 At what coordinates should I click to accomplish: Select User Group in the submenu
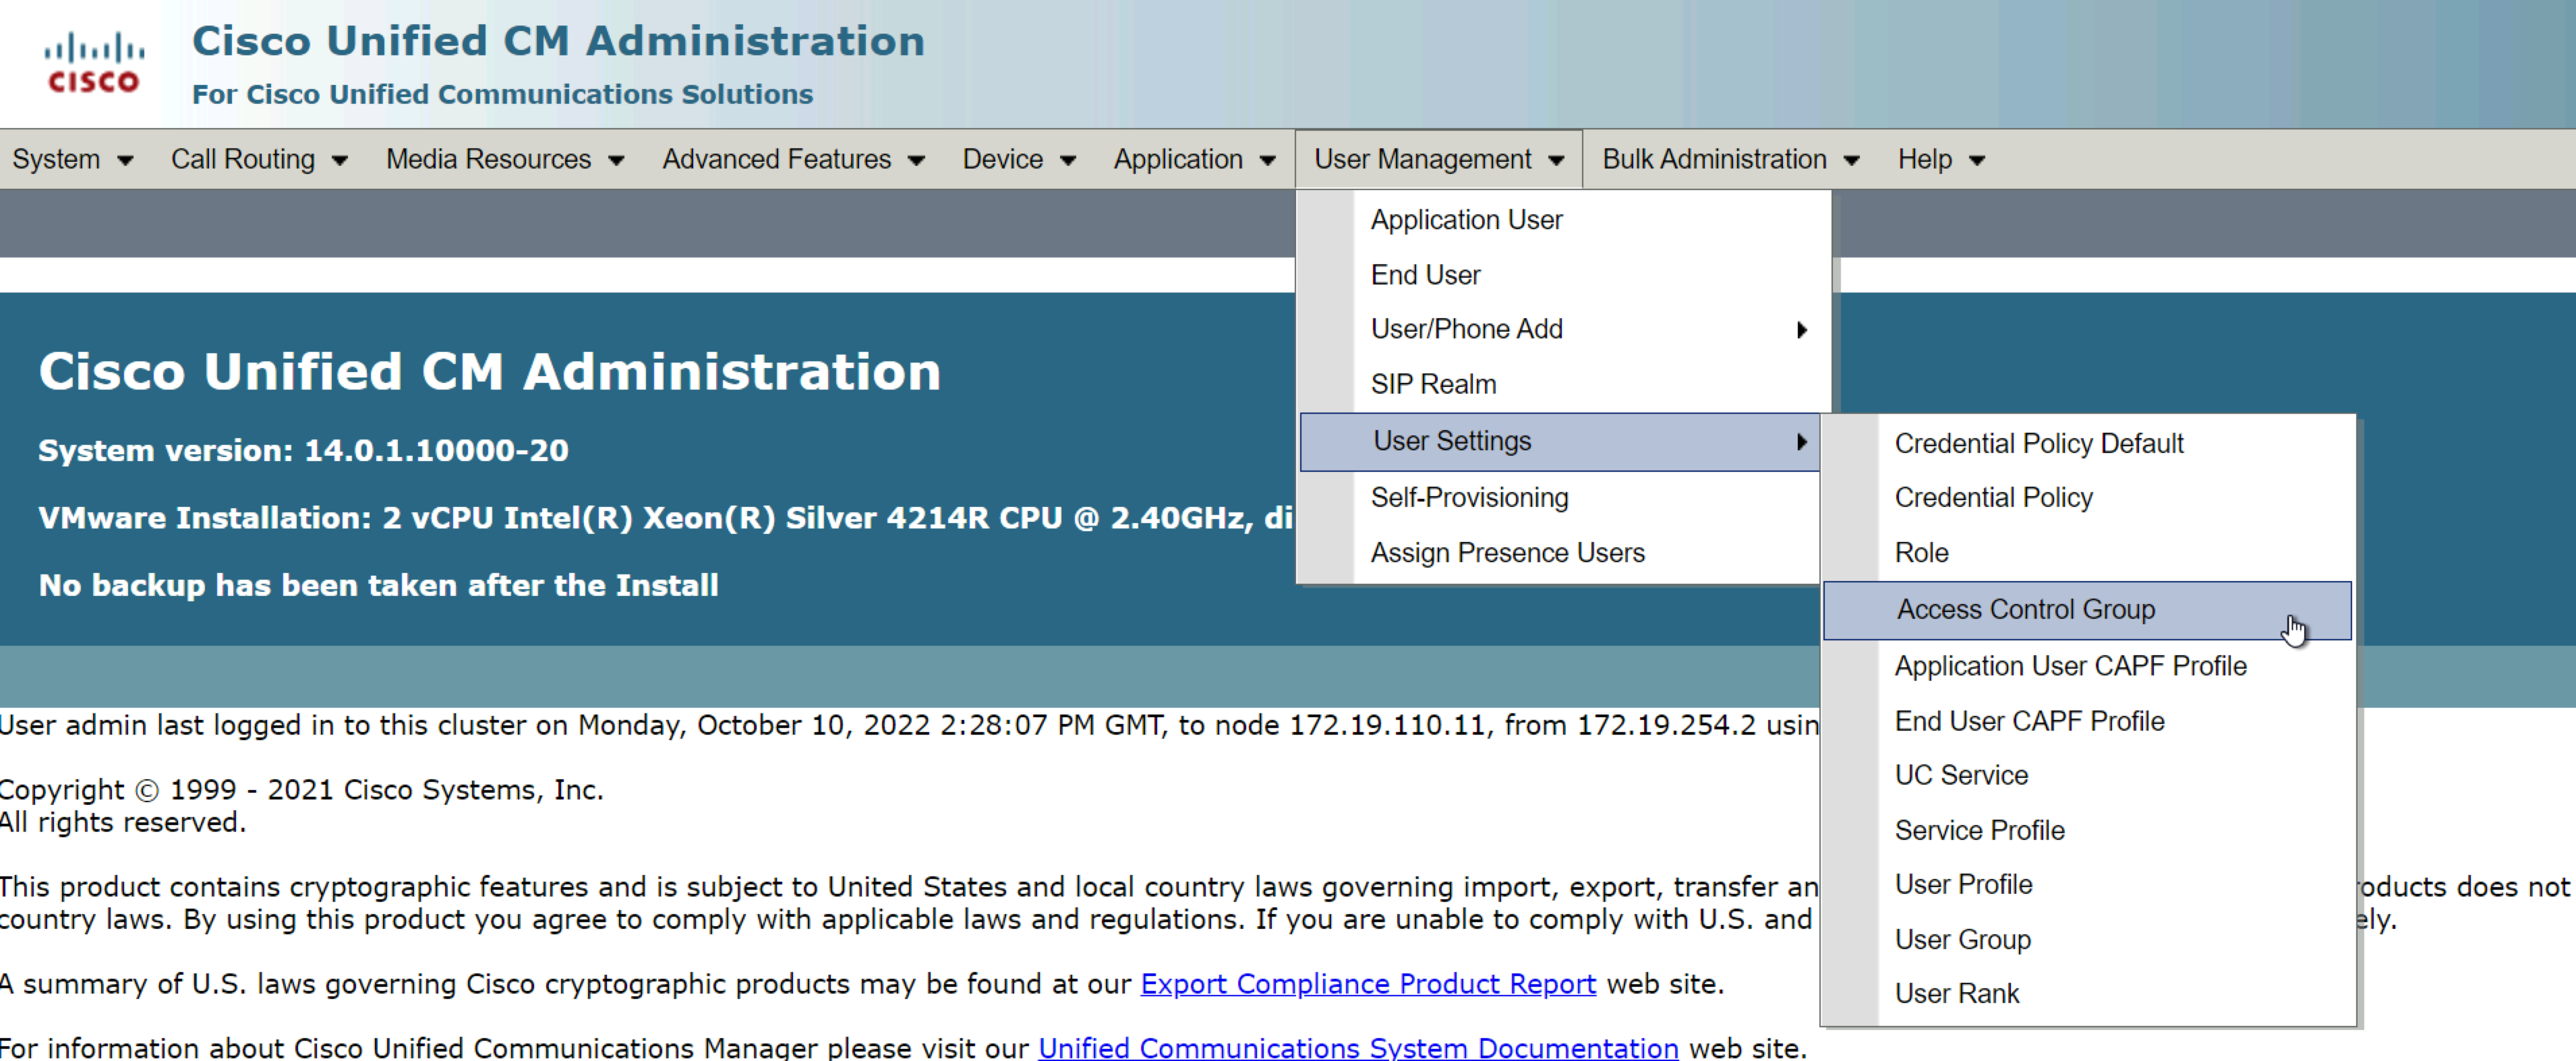click(2088, 939)
